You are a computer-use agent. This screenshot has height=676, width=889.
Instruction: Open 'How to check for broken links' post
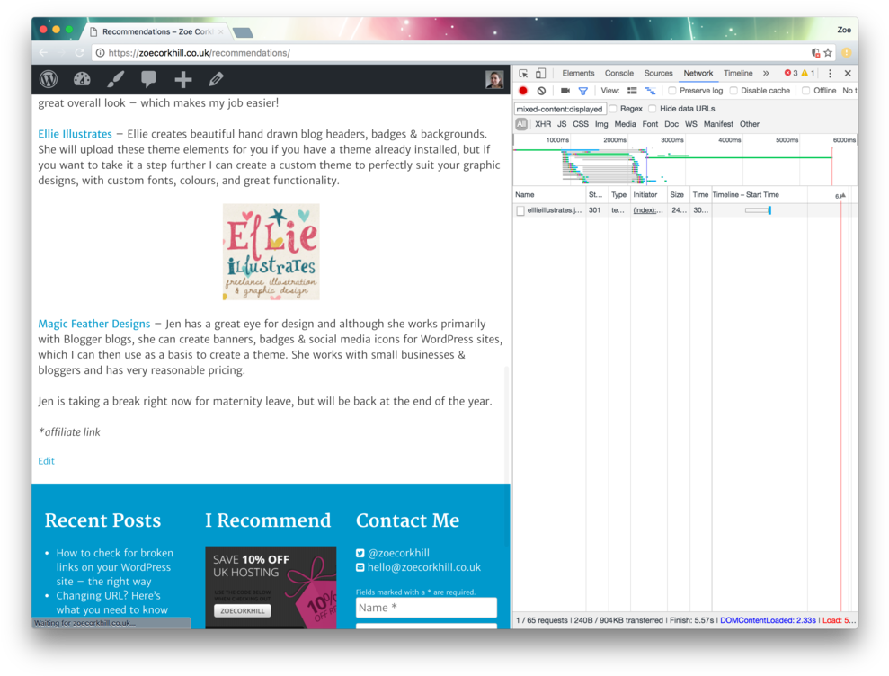(114, 567)
